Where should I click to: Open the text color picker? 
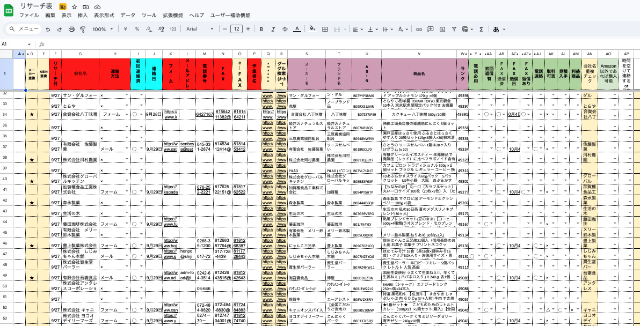(297, 29)
